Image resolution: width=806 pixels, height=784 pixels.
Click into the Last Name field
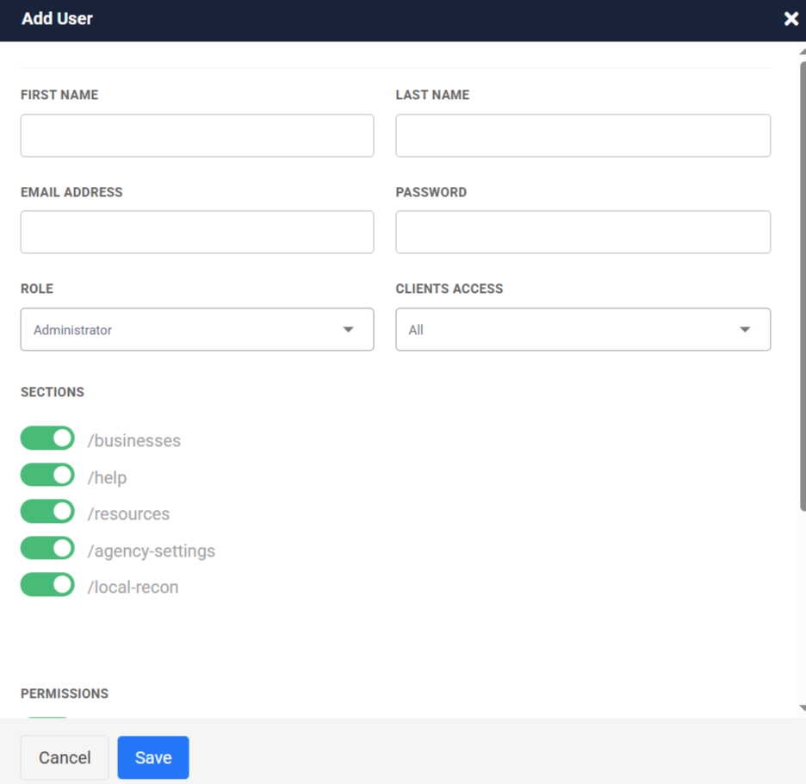pos(583,136)
